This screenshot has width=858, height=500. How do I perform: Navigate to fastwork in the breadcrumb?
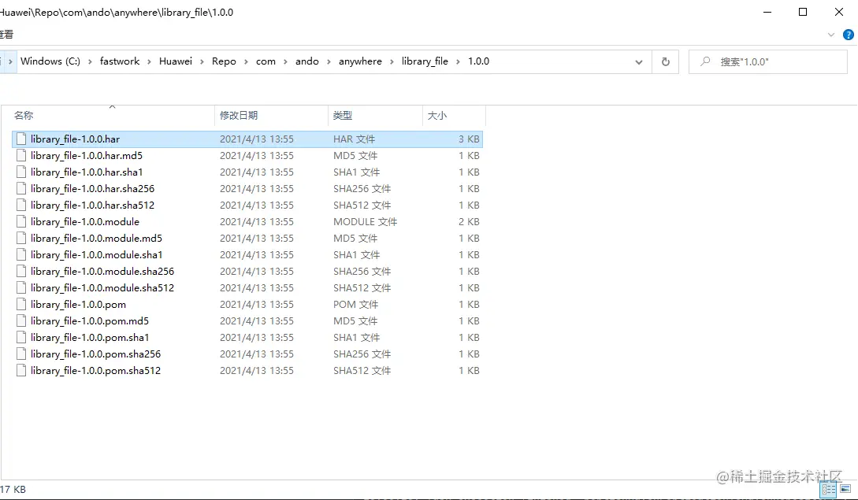click(x=120, y=61)
